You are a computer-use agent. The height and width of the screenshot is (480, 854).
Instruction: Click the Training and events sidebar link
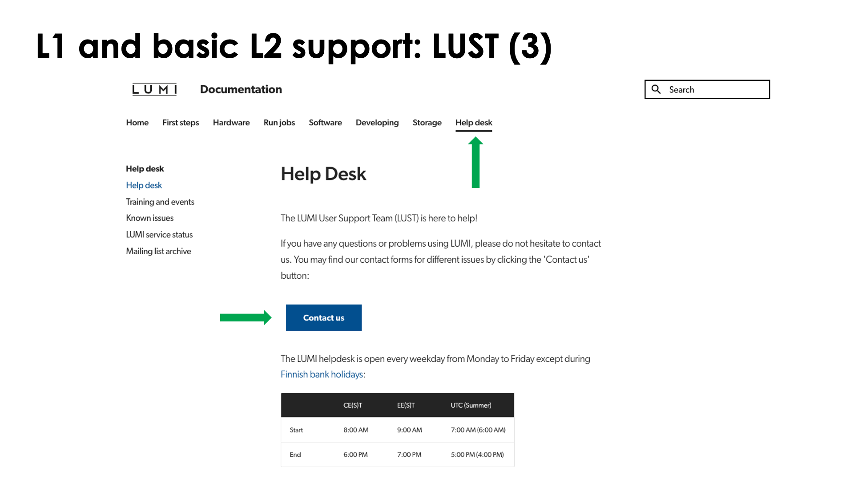click(x=160, y=201)
